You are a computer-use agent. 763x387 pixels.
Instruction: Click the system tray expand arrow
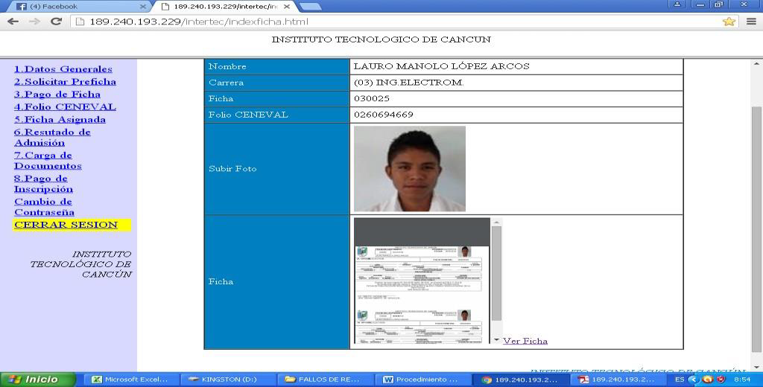click(695, 380)
